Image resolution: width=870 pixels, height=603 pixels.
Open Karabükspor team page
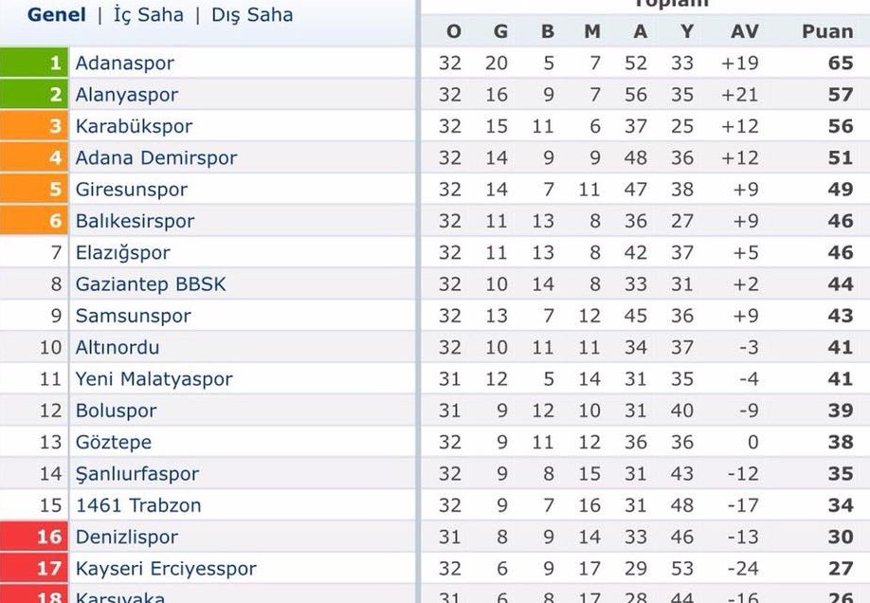click(134, 126)
